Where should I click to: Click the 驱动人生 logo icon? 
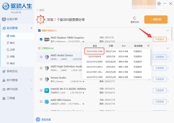coord(6,6)
